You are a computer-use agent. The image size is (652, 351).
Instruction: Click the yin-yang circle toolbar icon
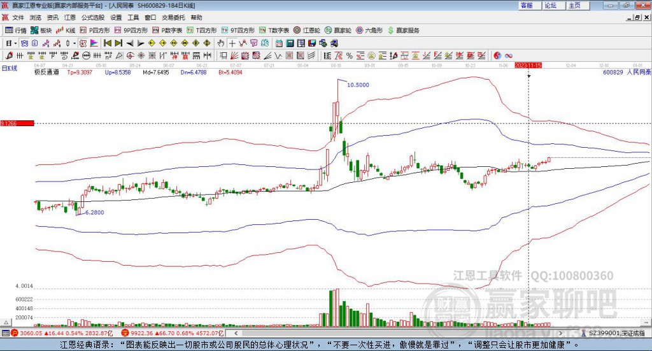pyautogui.click(x=497, y=55)
